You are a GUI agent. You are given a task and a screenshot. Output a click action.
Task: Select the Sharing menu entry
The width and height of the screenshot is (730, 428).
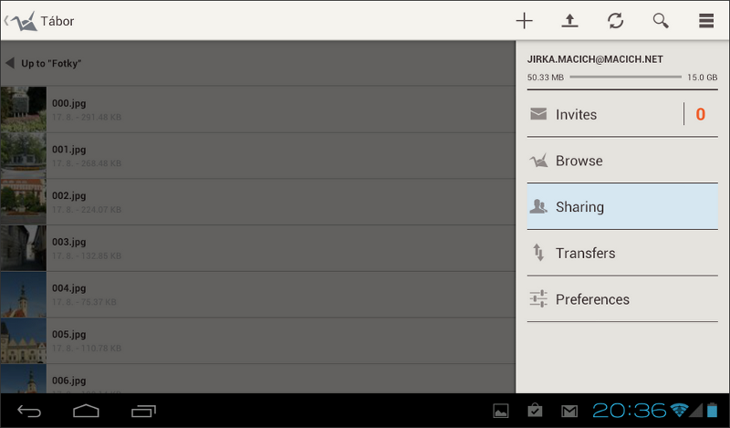622,206
